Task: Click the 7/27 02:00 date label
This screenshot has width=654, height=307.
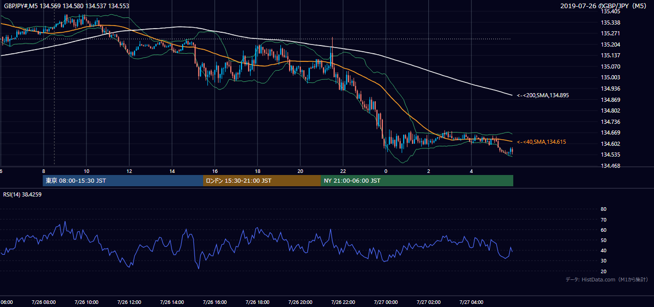Action: point(429,302)
